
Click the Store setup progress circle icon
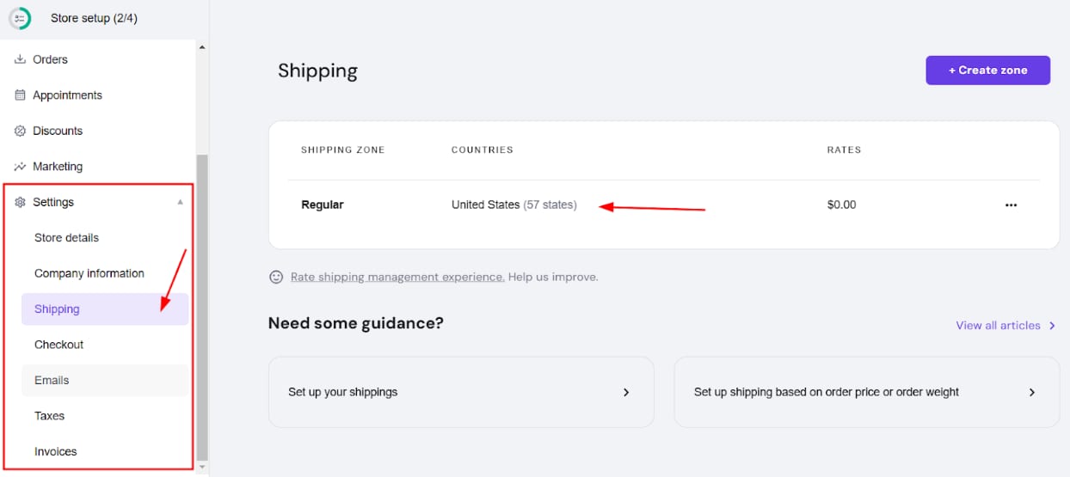click(20, 18)
